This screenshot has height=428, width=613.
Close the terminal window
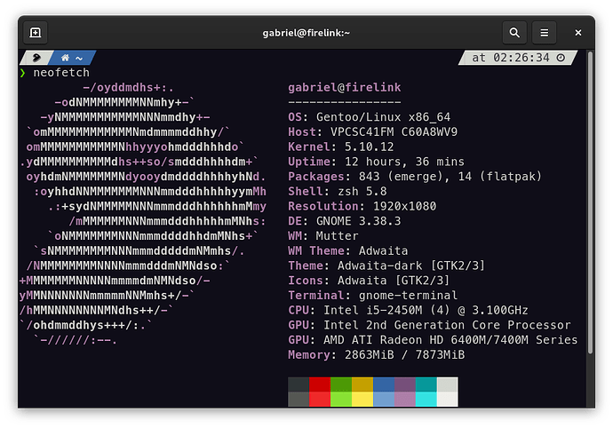tap(577, 33)
